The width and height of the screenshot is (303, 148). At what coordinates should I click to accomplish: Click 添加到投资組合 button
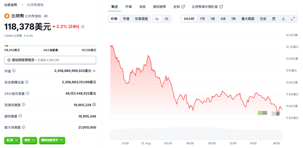pos(50,60)
